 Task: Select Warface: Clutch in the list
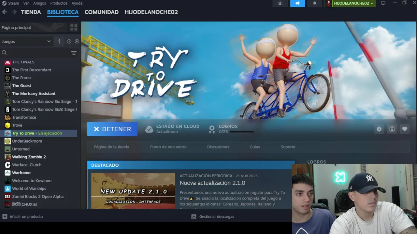[x=27, y=165]
